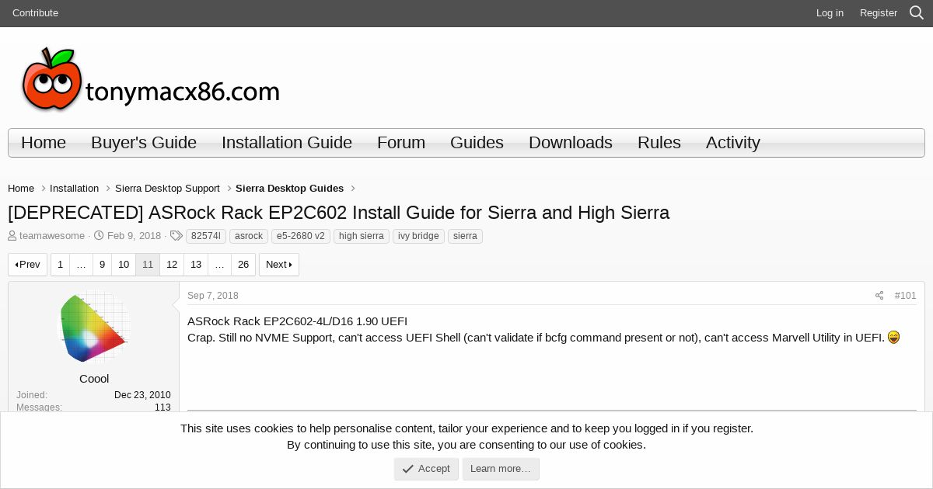Select the sierra tag
This screenshot has height=489, width=933.
(x=465, y=236)
